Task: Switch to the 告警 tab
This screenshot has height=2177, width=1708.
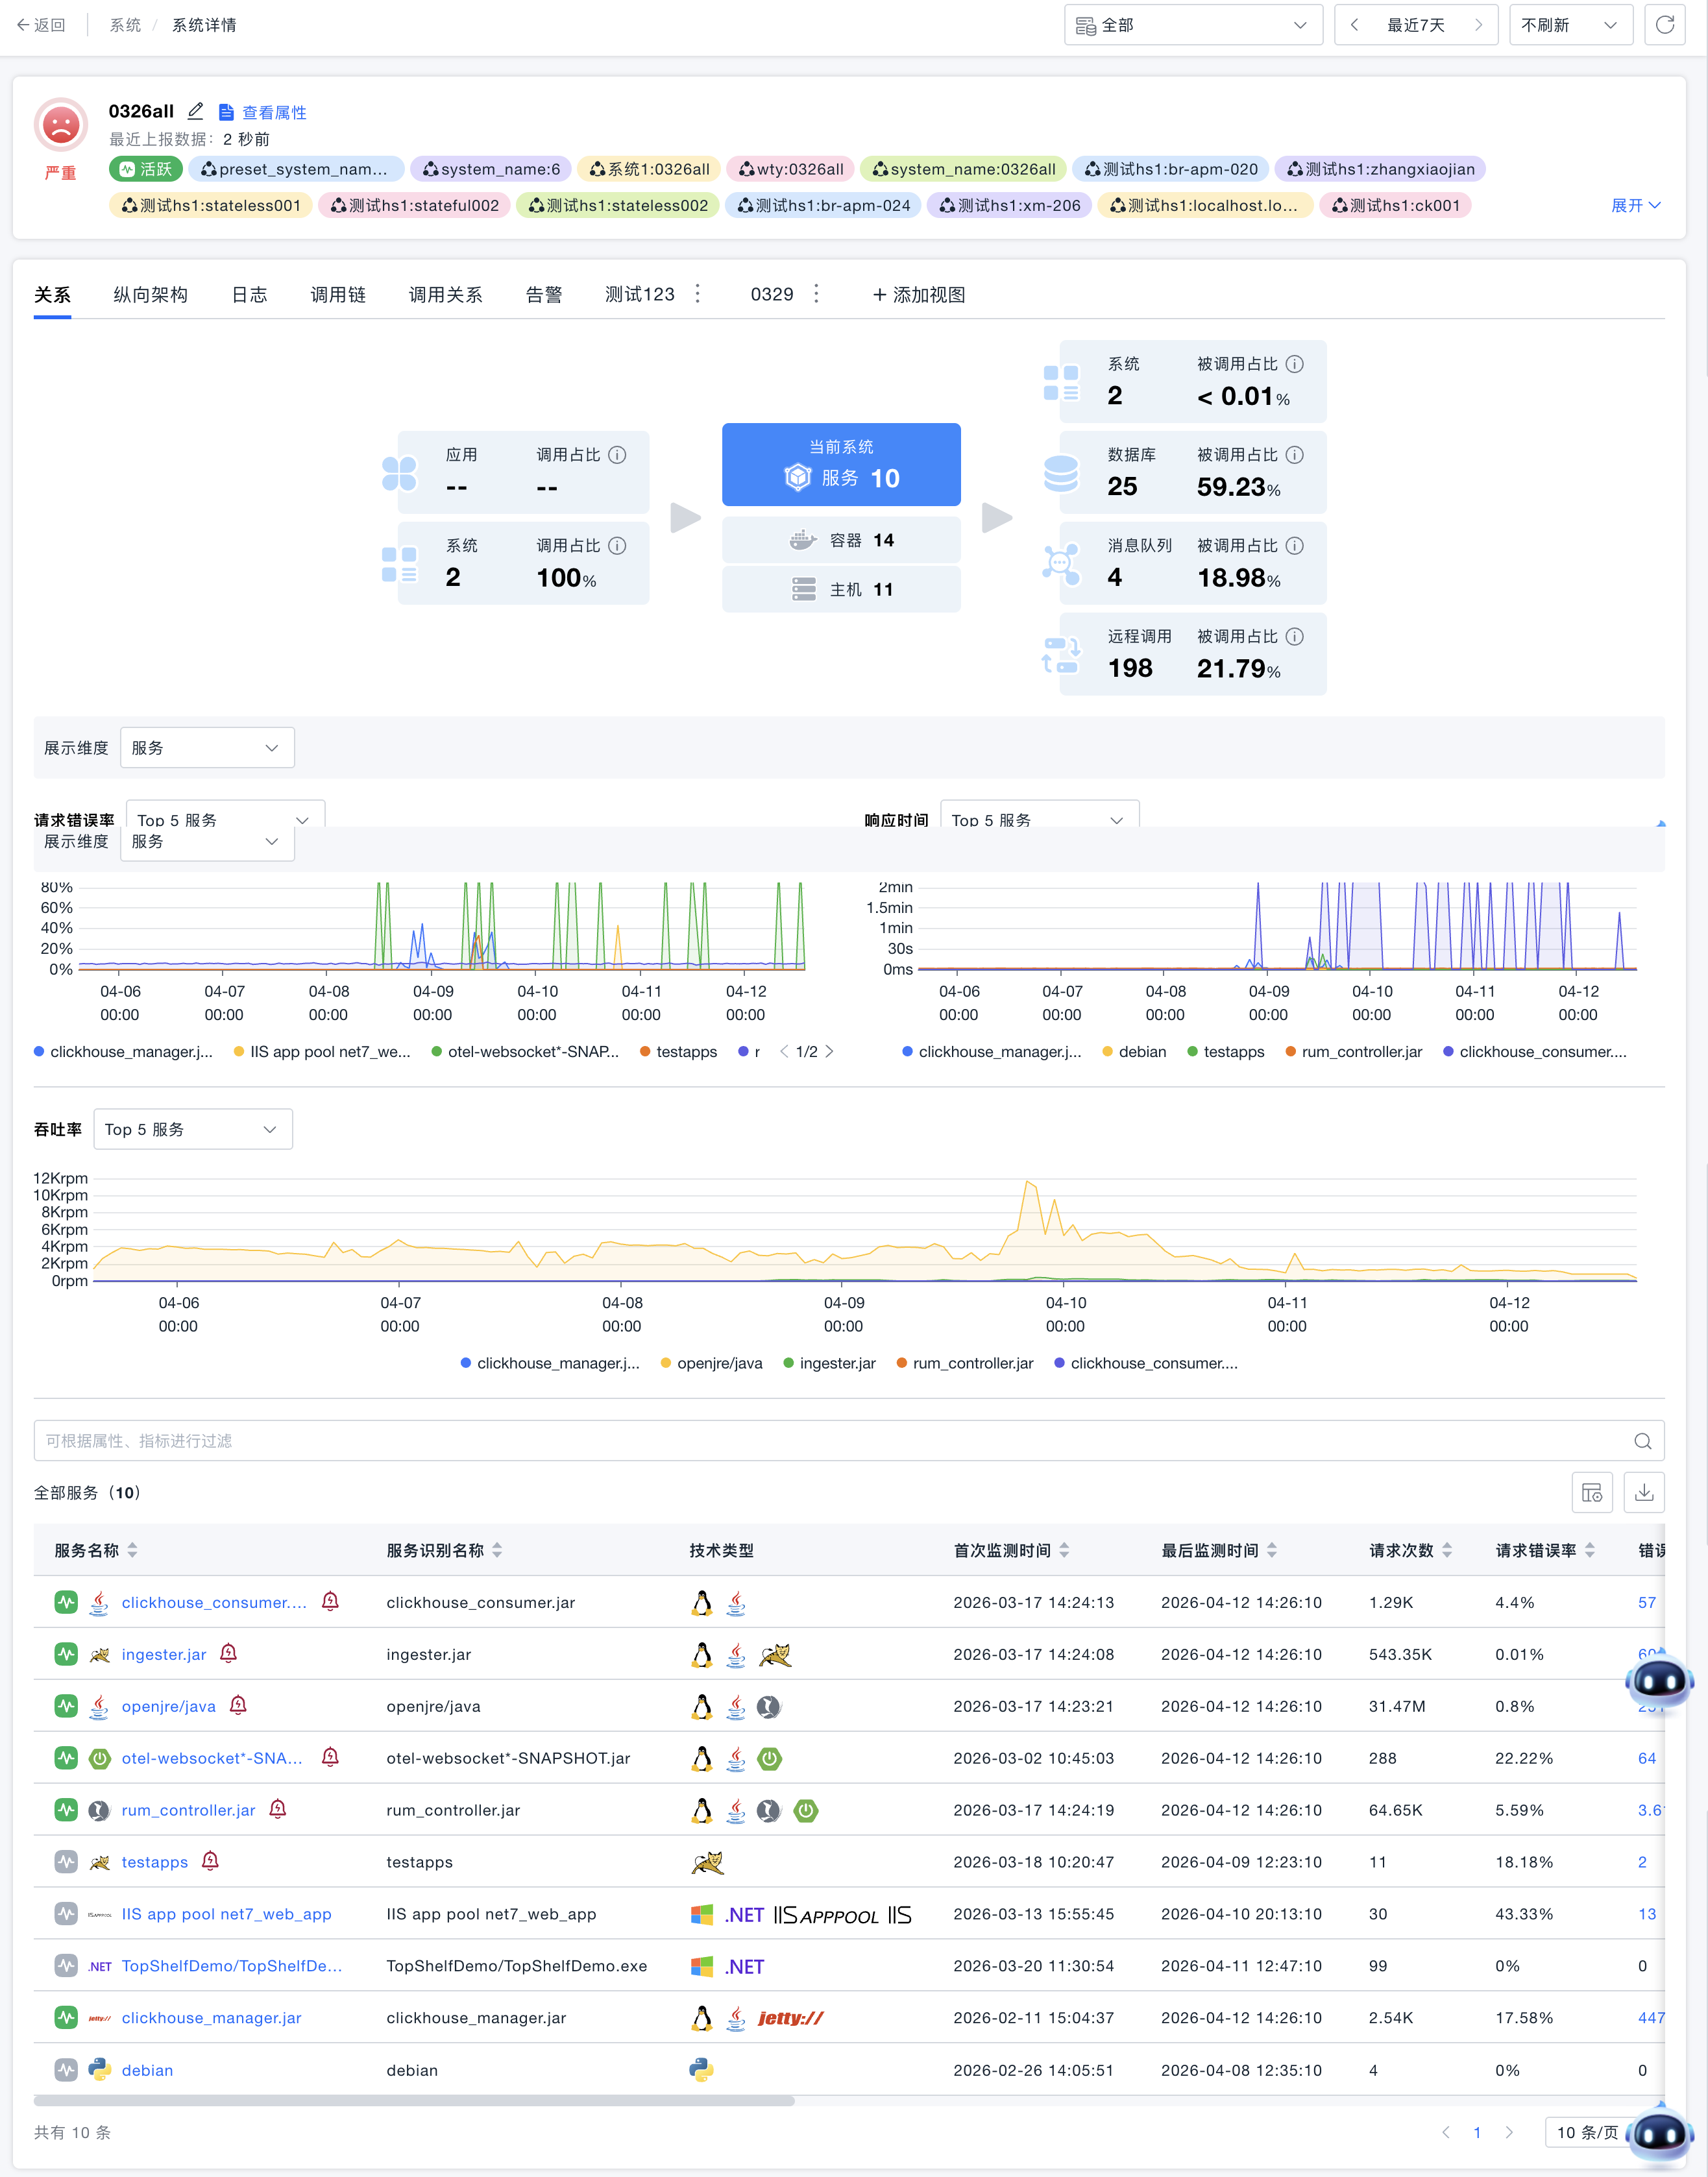Action: 544,294
